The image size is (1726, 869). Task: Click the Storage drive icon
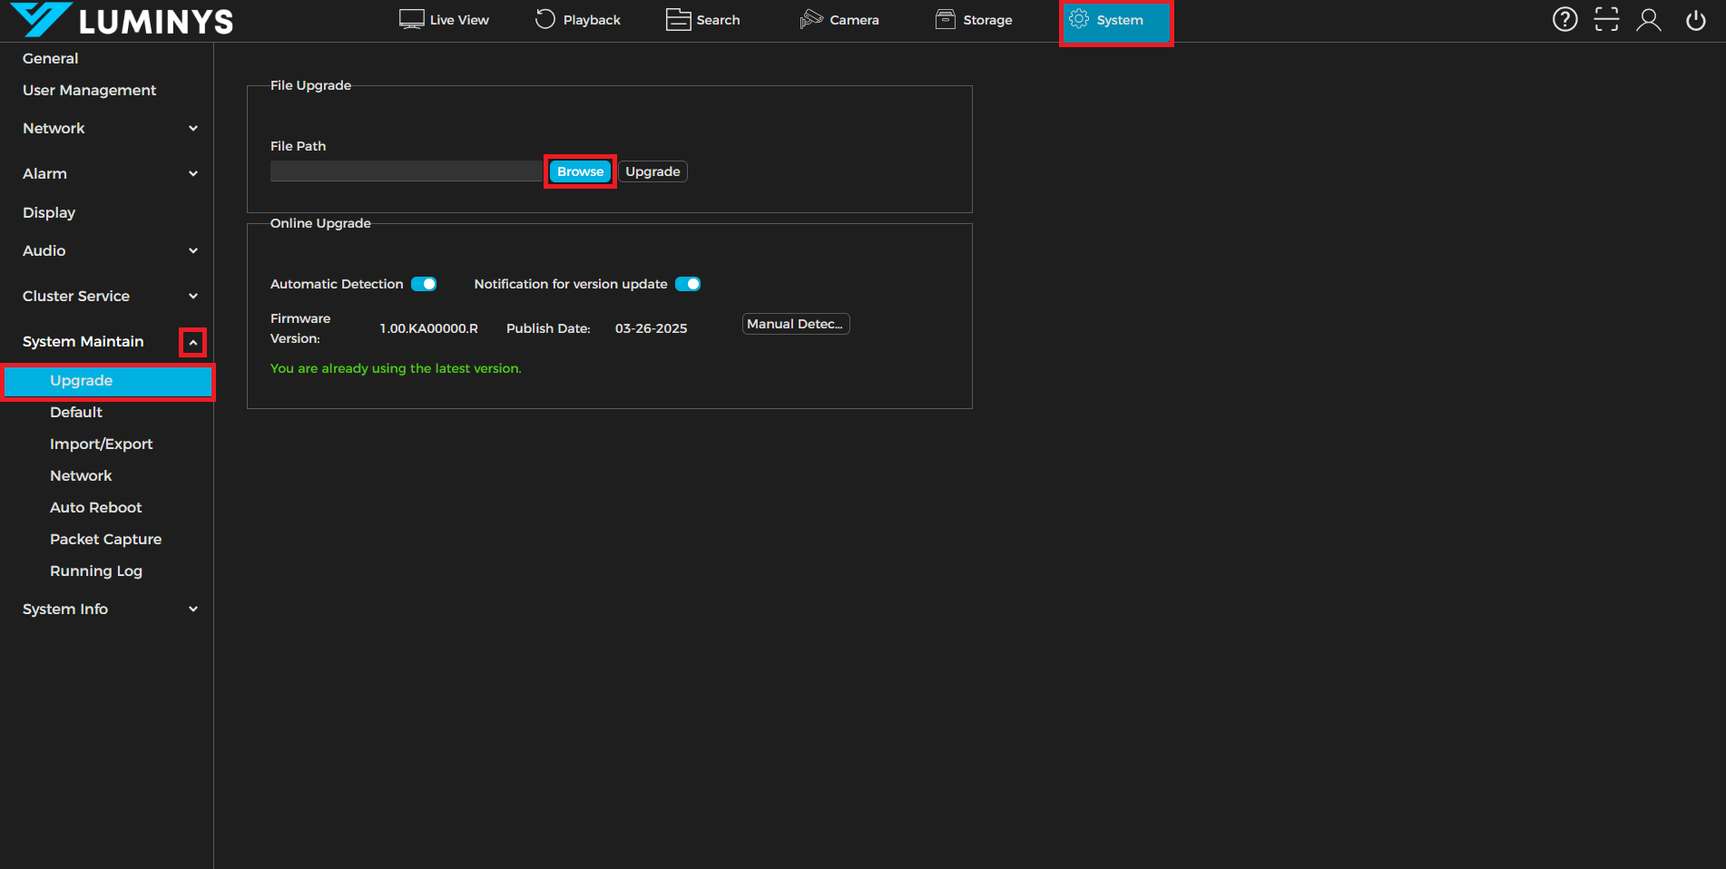click(945, 19)
